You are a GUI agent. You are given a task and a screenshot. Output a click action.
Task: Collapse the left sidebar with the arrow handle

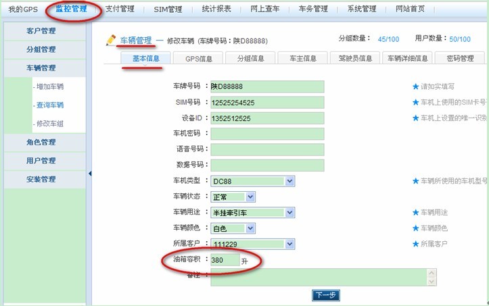pyautogui.click(x=90, y=174)
